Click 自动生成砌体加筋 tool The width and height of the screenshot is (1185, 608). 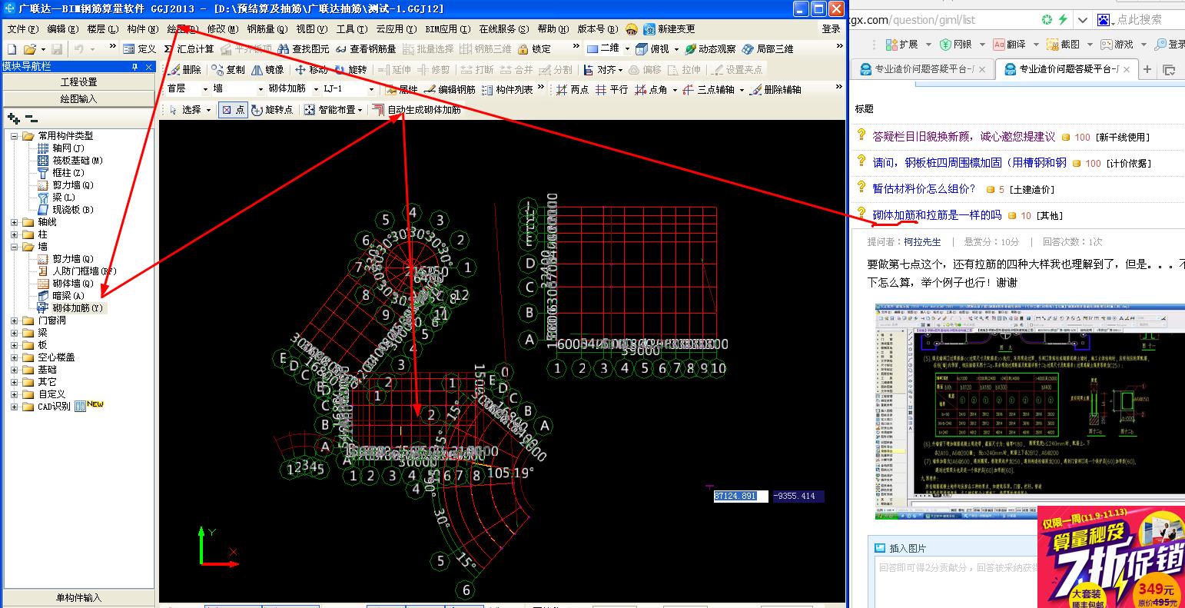point(417,110)
